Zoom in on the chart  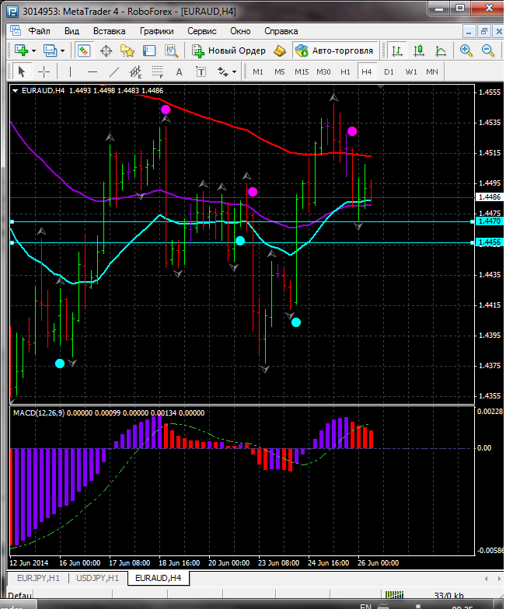tap(466, 50)
